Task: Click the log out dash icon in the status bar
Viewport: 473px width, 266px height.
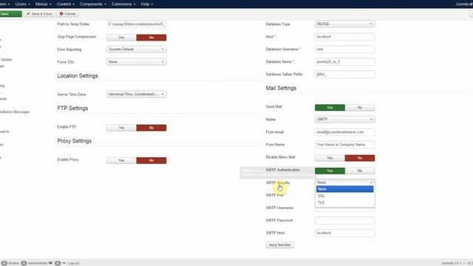Action: click(x=64, y=263)
